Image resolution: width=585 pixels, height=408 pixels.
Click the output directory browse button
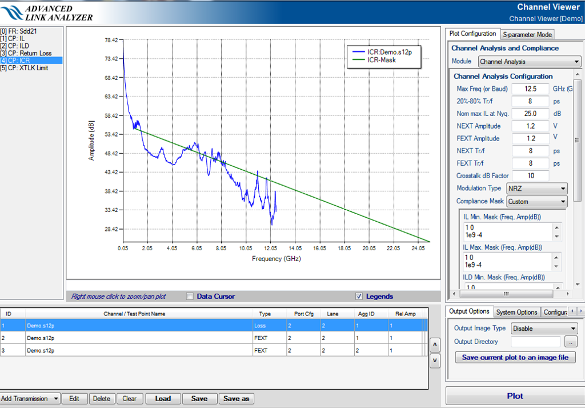coord(570,342)
